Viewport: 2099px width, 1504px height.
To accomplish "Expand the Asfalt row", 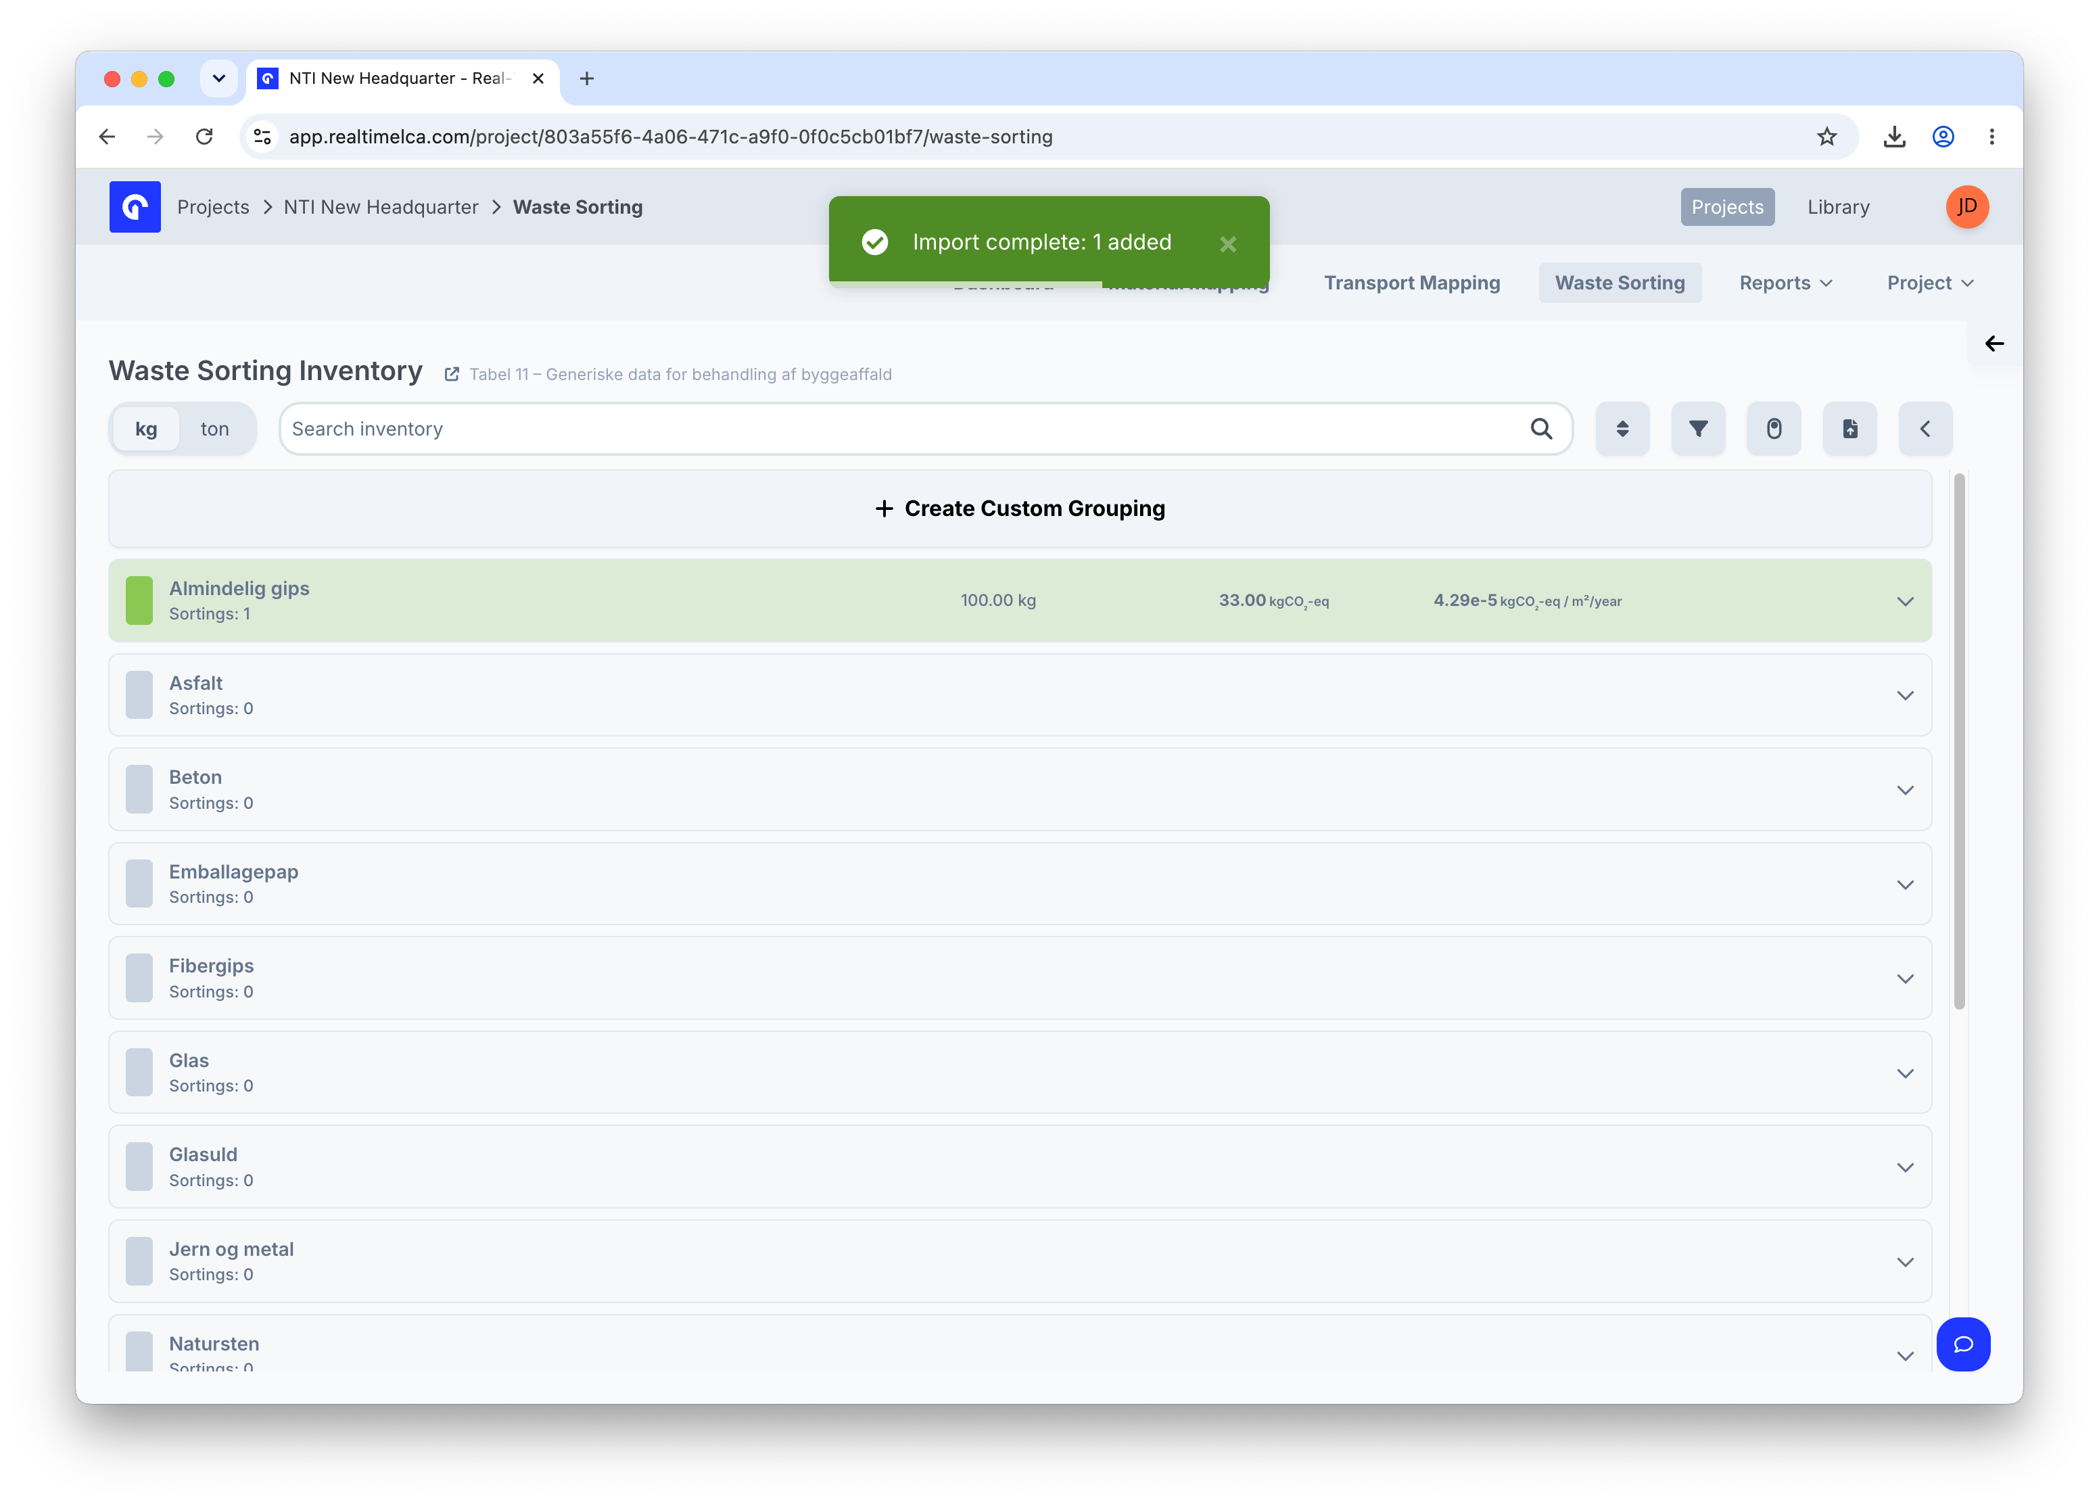I will click(1906, 695).
